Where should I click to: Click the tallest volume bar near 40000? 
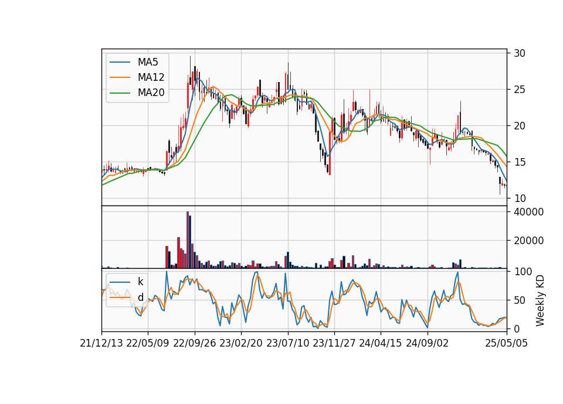(188, 240)
